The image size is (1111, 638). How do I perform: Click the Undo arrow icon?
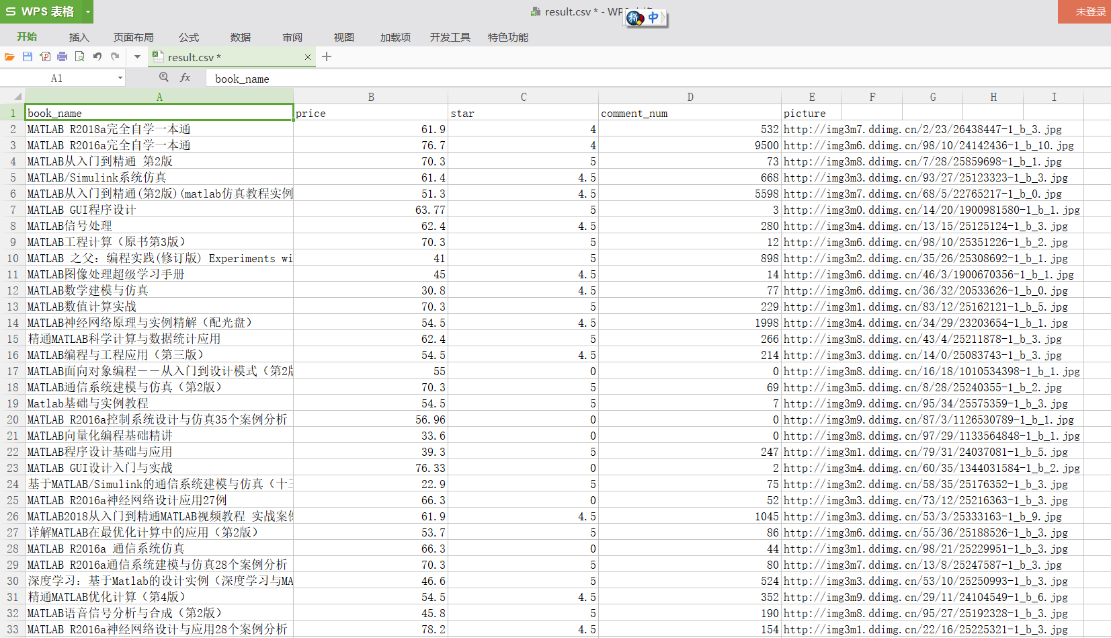[97, 57]
